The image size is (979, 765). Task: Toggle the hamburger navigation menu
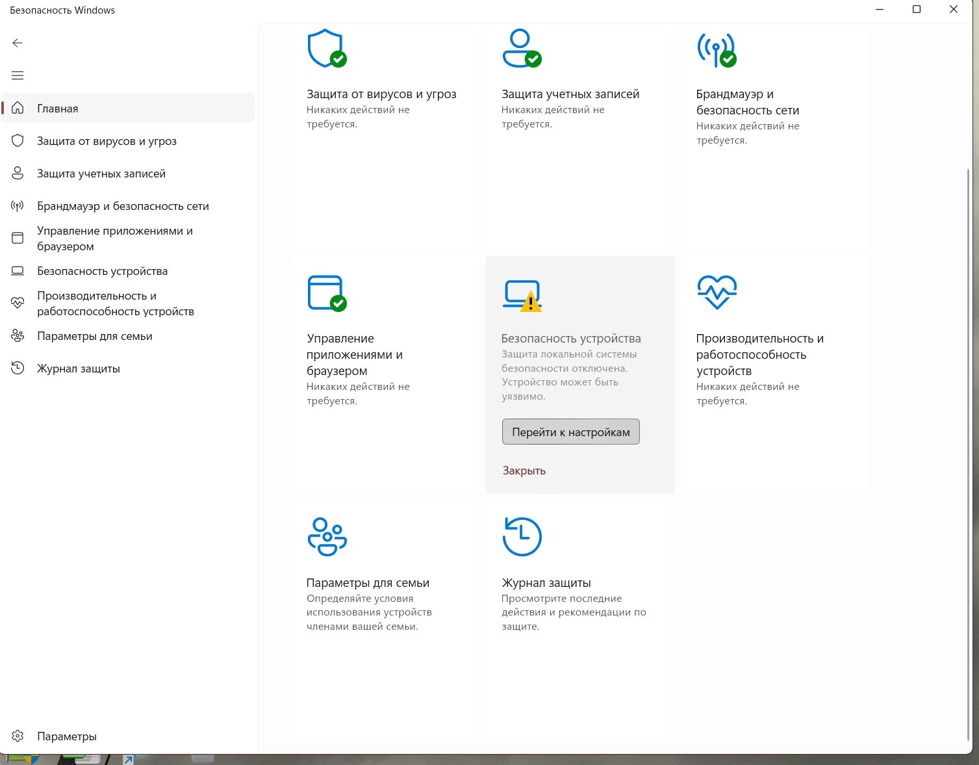[x=18, y=75]
